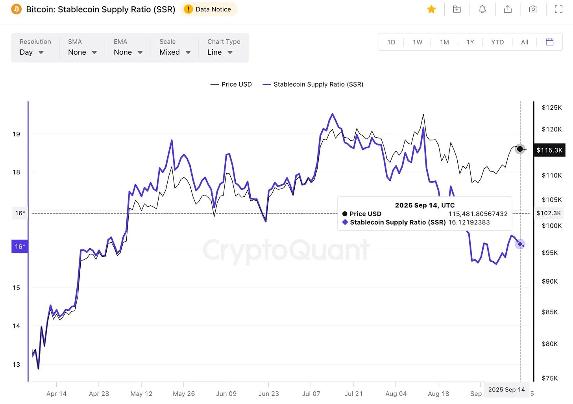
Task: Open the calendar date picker icon
Action: 550,42
